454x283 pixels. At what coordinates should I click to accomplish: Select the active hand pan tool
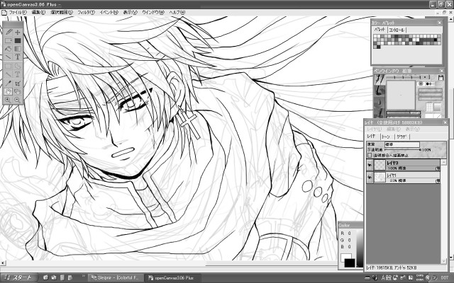[9, 92]
